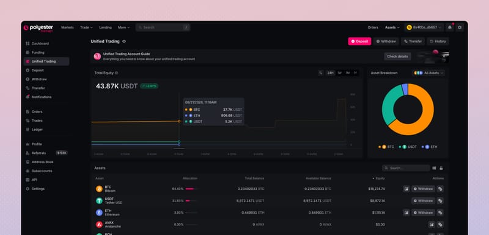Focus the top navigation Search field
Viewport: 489px width, 235px height.
click(x=163, y=27)
